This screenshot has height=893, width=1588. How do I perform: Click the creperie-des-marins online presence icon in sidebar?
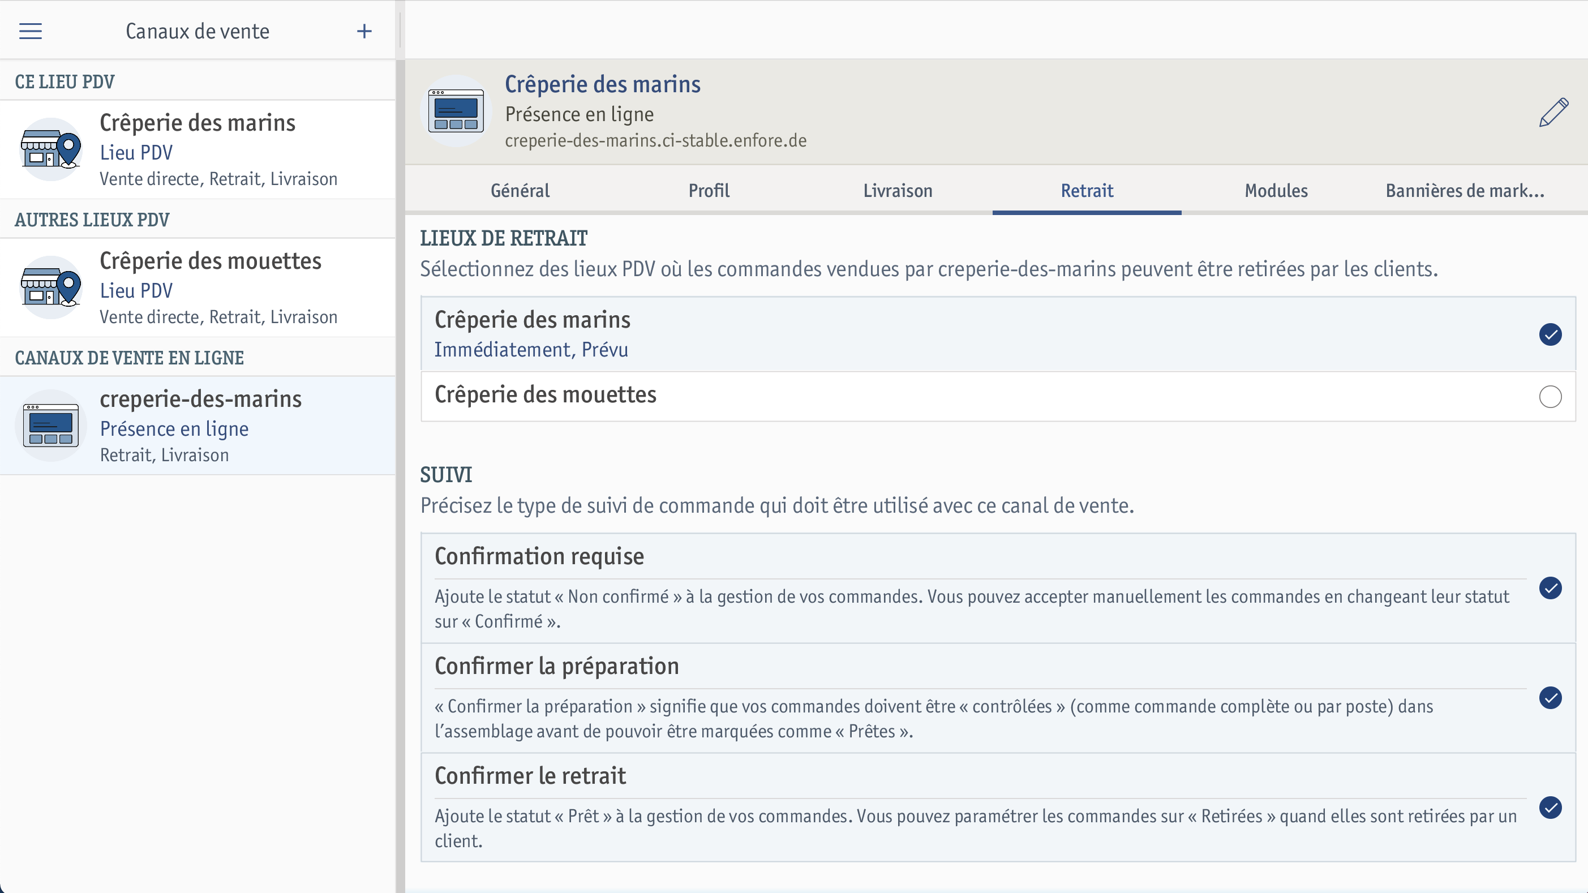(x=50, y=425)
